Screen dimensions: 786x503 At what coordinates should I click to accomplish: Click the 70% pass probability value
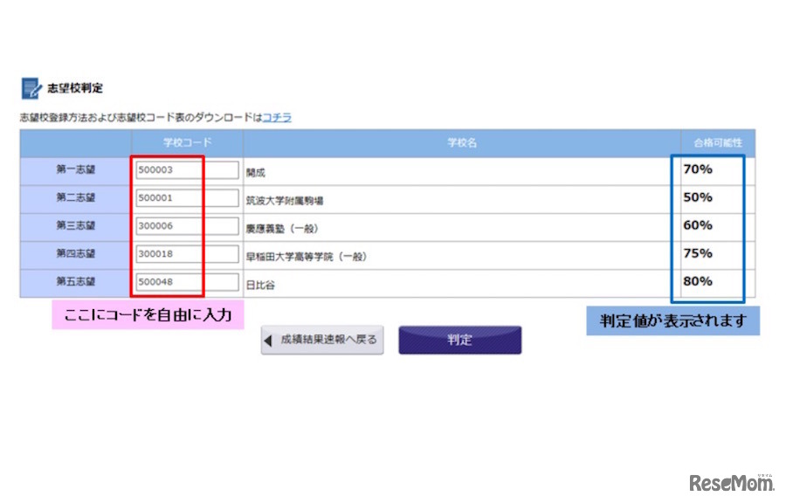698,169
